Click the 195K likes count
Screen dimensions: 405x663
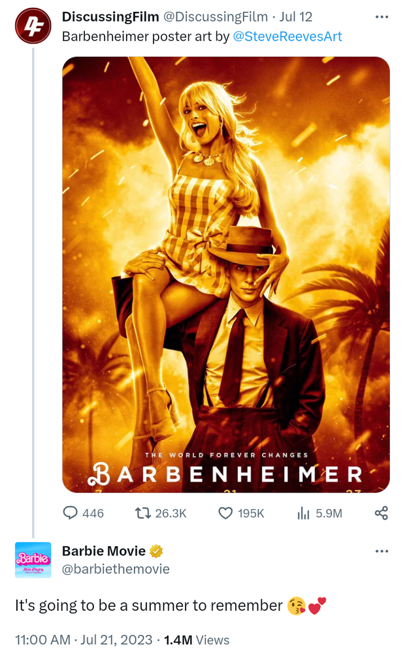coord(251,514)
